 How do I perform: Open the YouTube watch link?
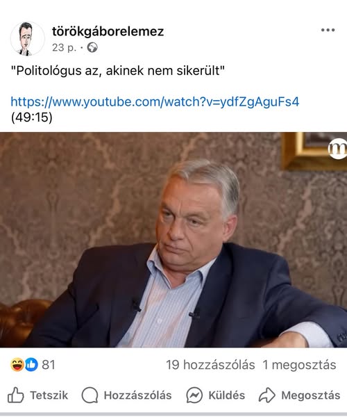pos(155,102)
